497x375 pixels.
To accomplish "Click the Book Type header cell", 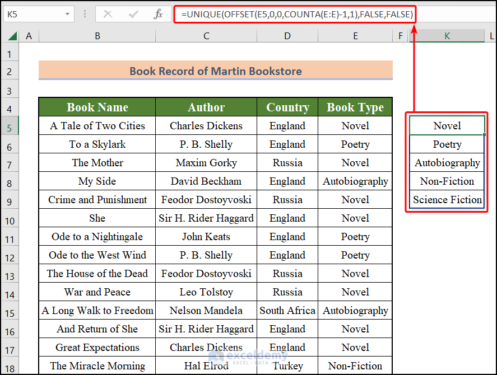I will pyautogui.click(x=355, y=107).
